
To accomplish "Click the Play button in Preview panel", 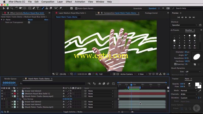I will tap(186, 17).
